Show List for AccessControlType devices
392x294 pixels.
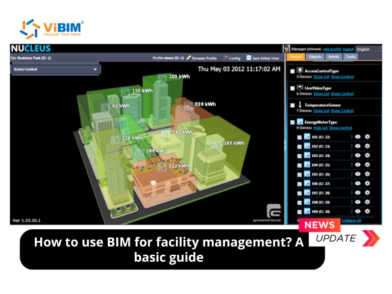[321, 77]
